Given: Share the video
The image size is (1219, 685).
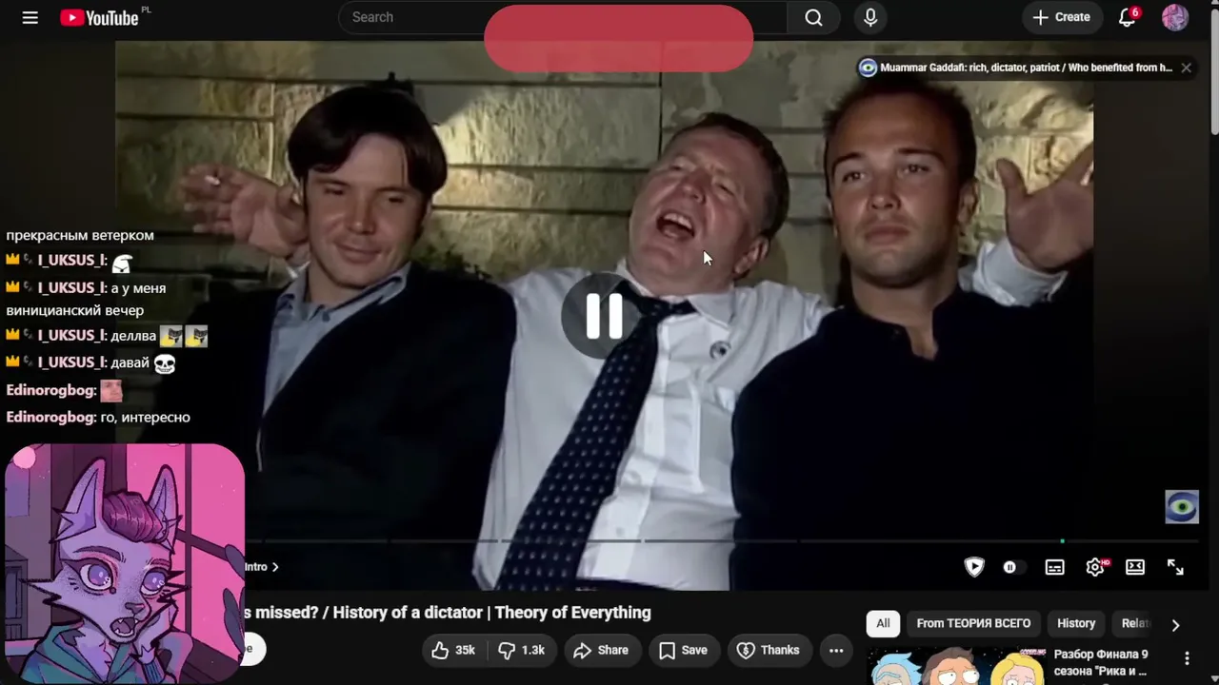Looking at the screenshot, I should click(x=601, y=650).
